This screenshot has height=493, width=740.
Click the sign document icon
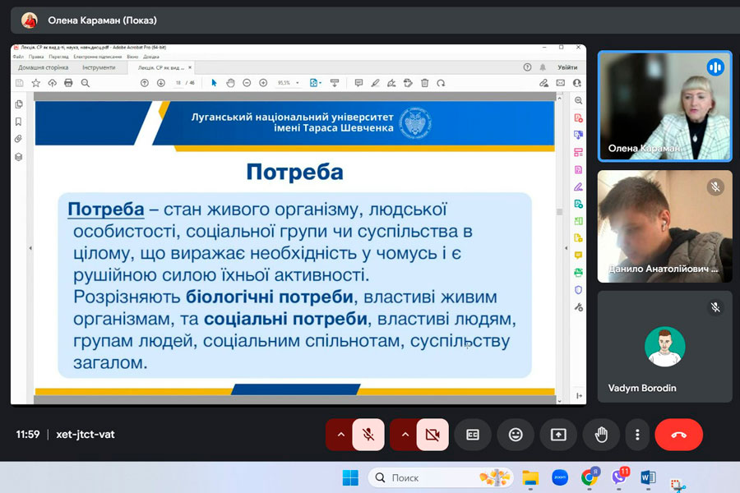pyautogui.click(x=391, y=83)
